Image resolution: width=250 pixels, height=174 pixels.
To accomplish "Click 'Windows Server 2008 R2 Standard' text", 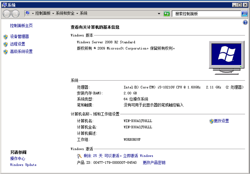I will coord(106,42).
